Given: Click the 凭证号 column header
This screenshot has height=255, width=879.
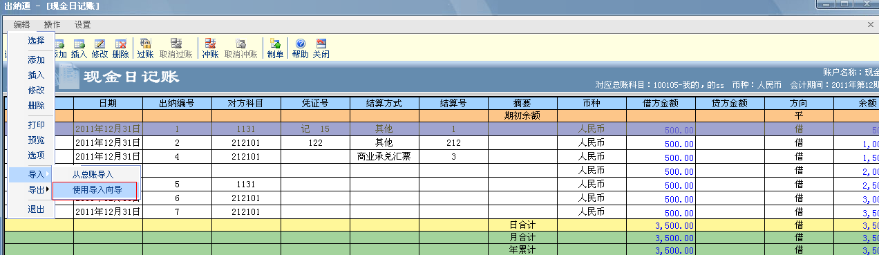Looking at the screenshot, I should [315, 103].
